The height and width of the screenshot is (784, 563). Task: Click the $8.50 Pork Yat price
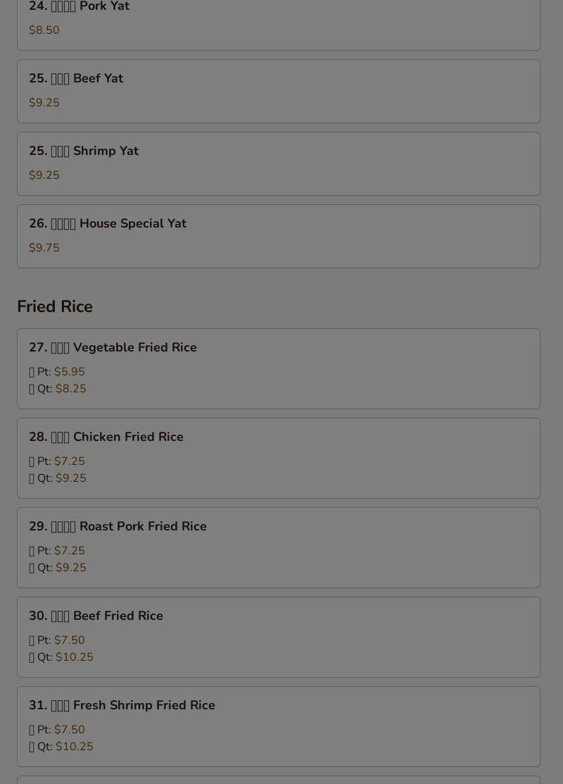point(44,30)
